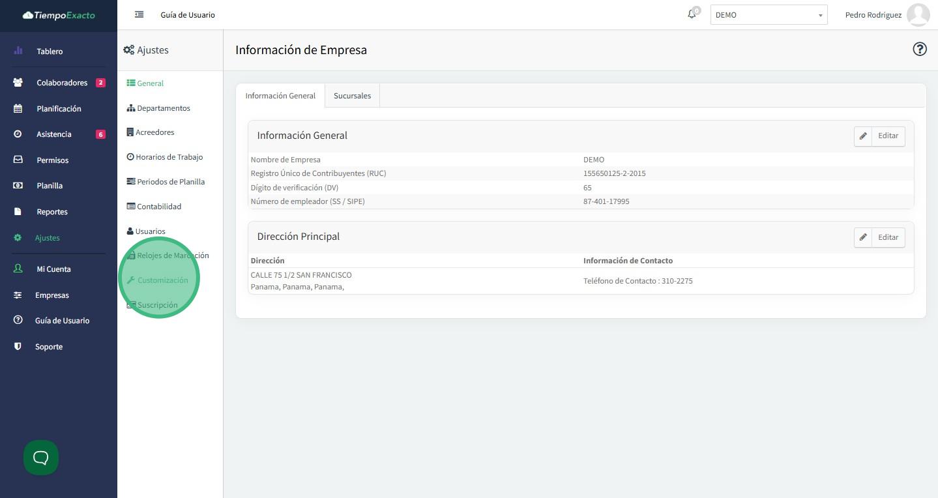The image size is (938, 498).
Task: Click pencil icon in Información General panel
Action: (x=863, y=136)
